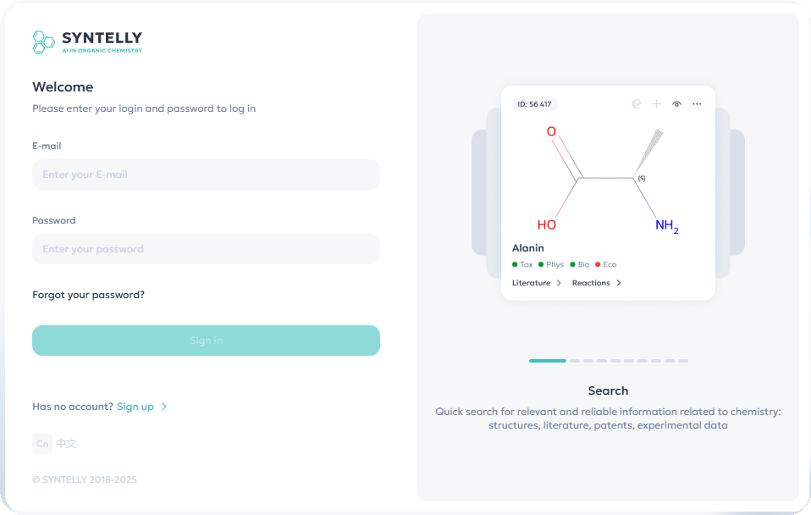Select the last carousel slide indicator
This screenshot has height=515, width=811.
(x=683, y=361)
